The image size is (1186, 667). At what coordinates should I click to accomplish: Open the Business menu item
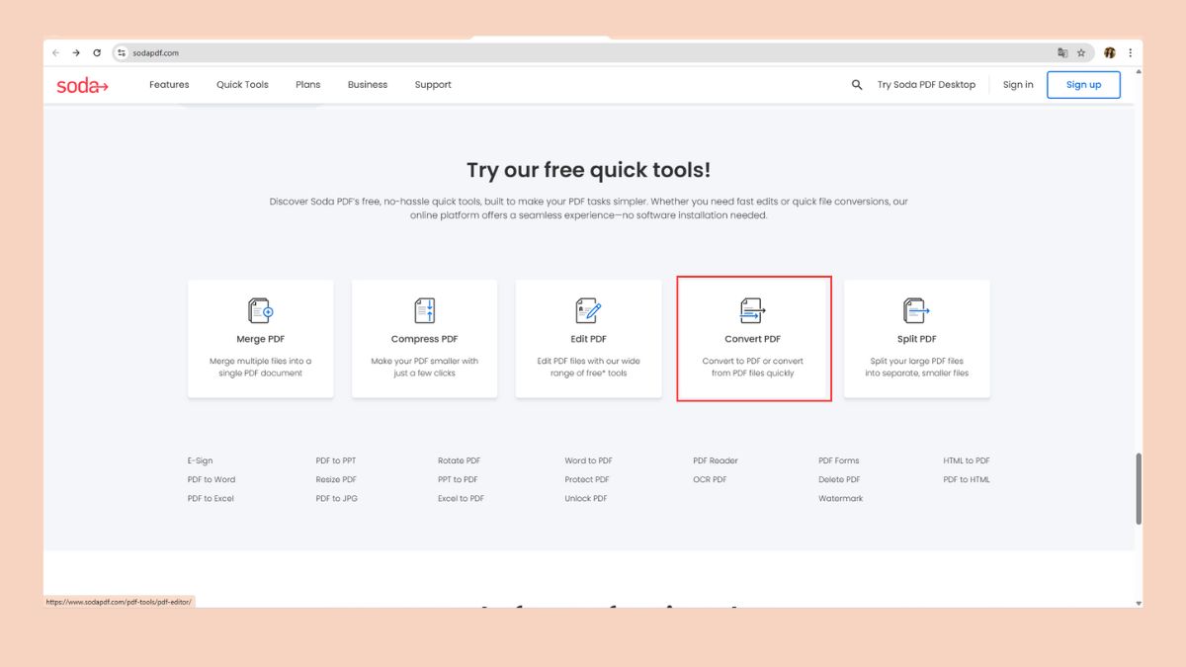click(x=368, y=85)
